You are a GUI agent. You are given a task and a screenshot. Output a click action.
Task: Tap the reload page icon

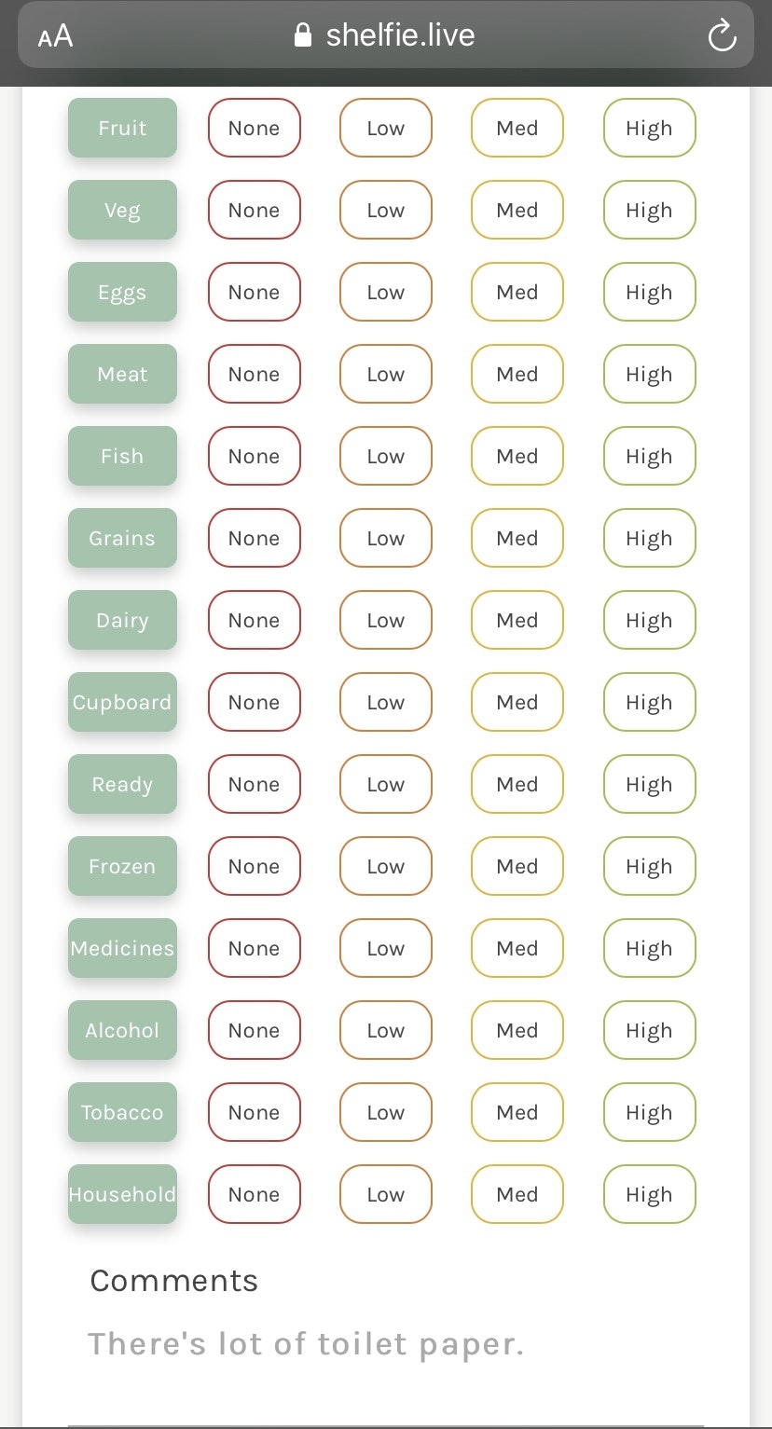[x=723, y=36]
